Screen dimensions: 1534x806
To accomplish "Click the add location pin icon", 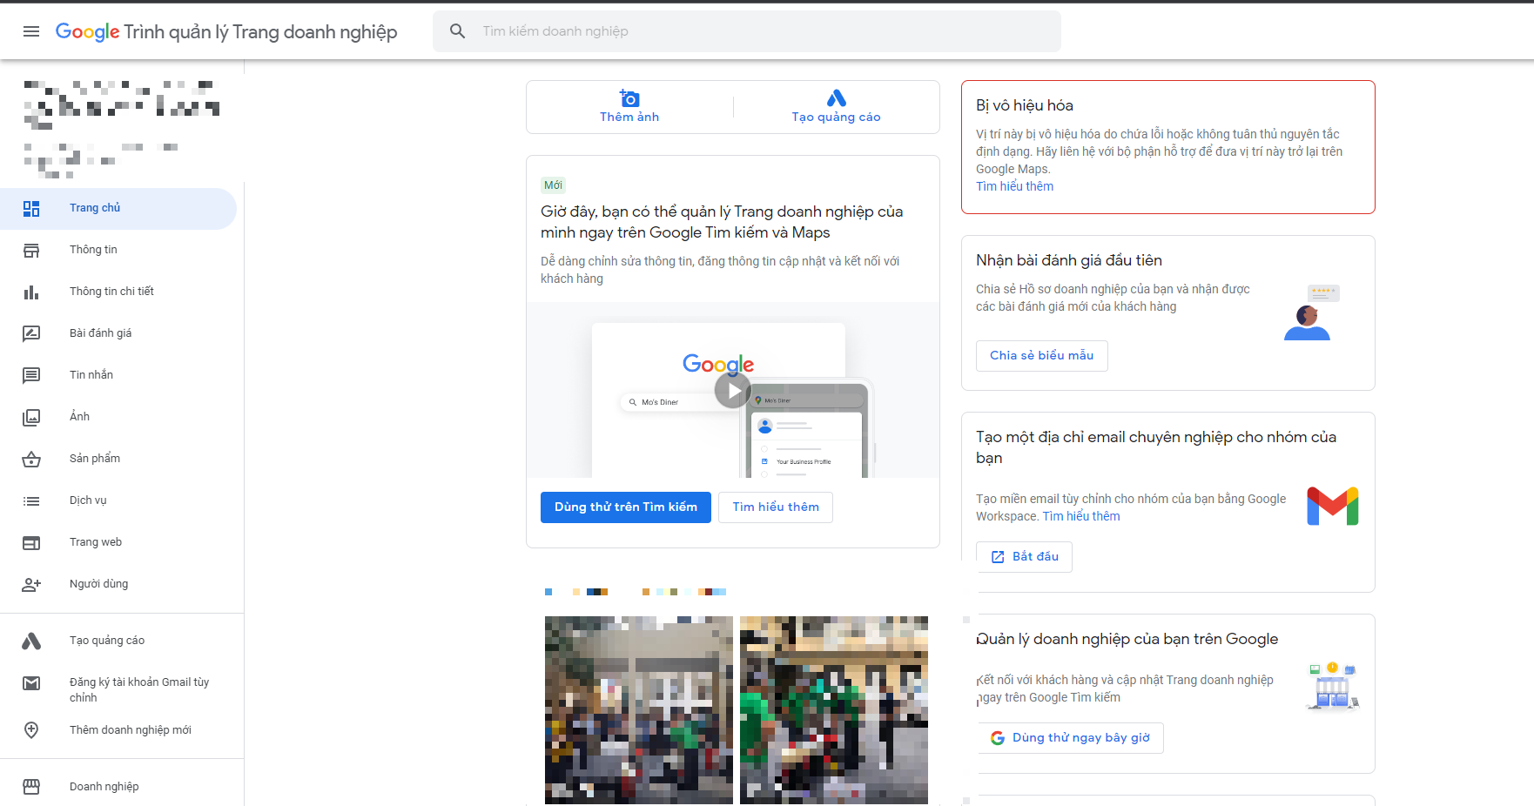I will pyautogui.click(x=31, y=730).
